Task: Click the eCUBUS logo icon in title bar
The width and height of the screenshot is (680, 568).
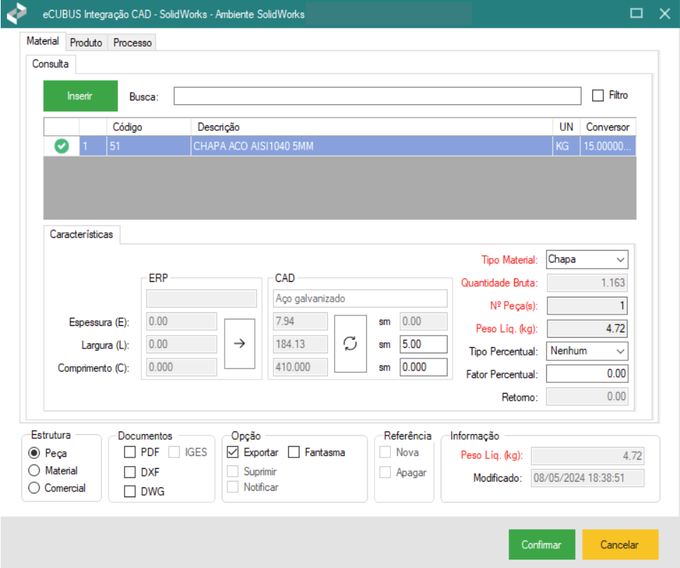Action: [x=17, y=14]
